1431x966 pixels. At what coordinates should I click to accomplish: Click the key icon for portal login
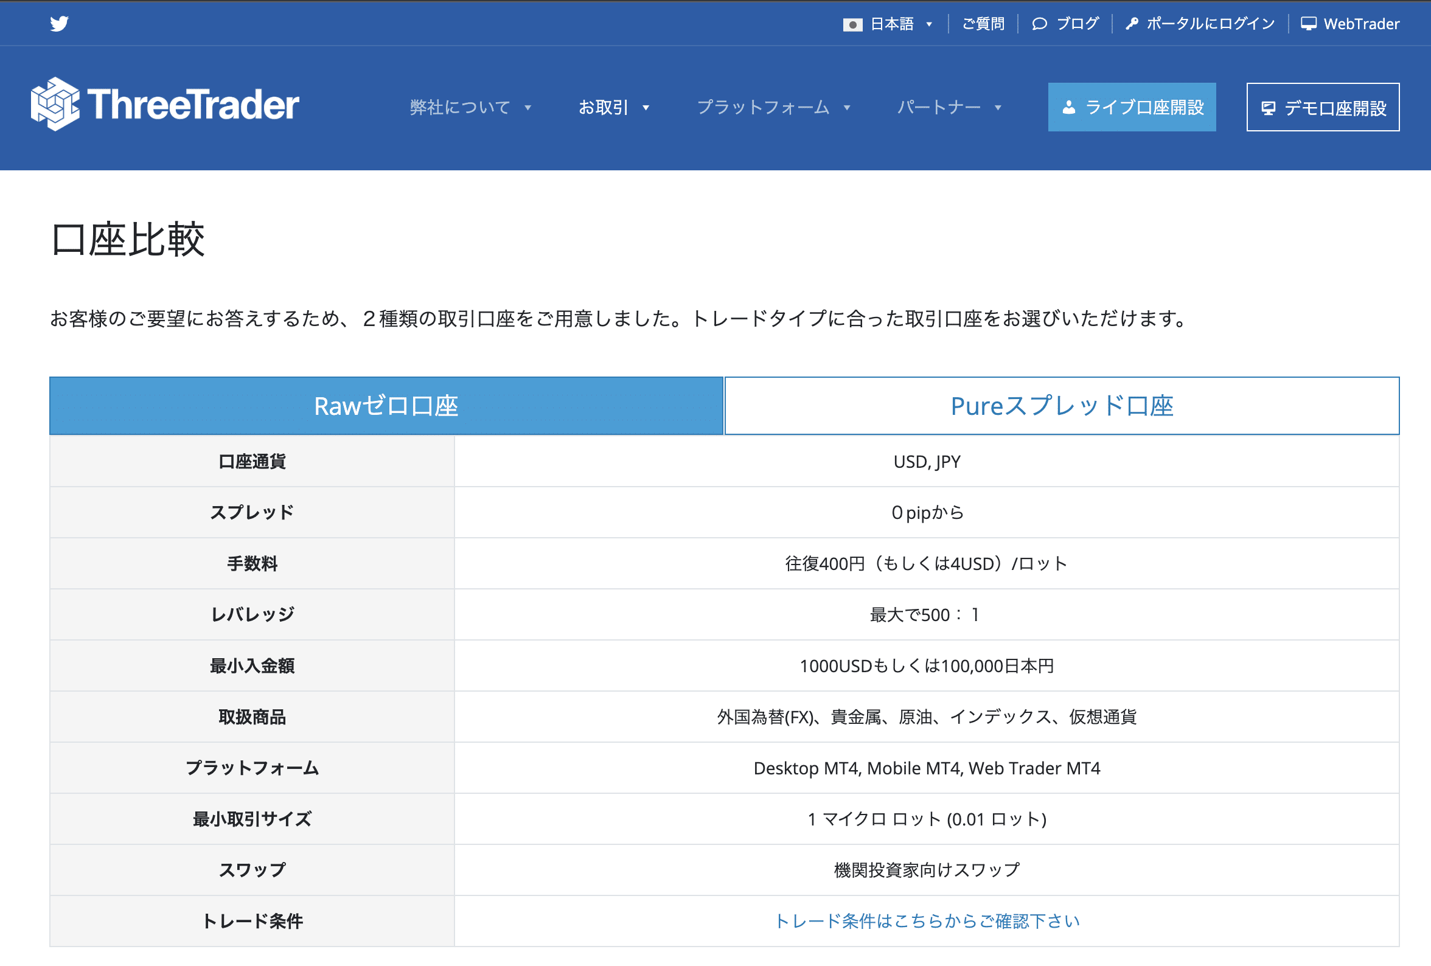(x=1132, y=24)
